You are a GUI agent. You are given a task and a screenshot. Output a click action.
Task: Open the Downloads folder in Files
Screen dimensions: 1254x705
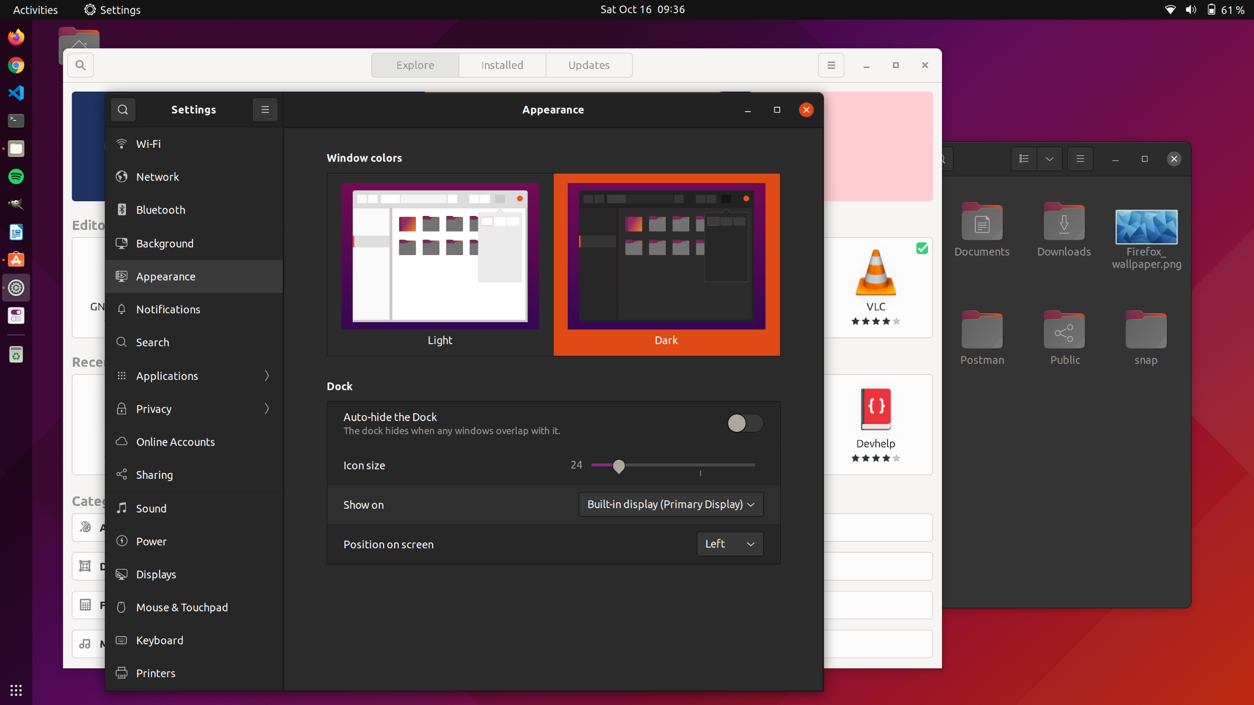[x=1064, y=230]
